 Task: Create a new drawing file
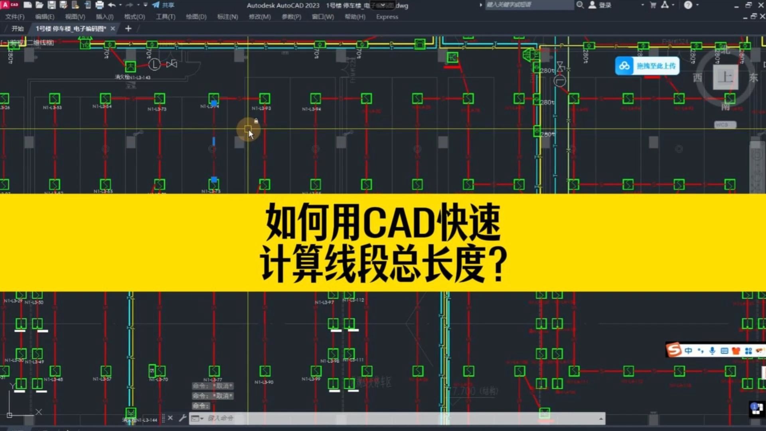(28, 6)
